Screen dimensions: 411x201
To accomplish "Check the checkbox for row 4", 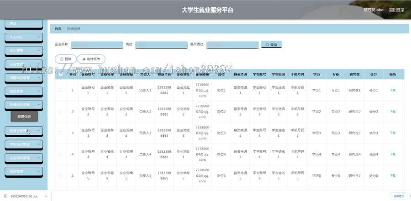I will pyautogui.click(x=61, y=154).
